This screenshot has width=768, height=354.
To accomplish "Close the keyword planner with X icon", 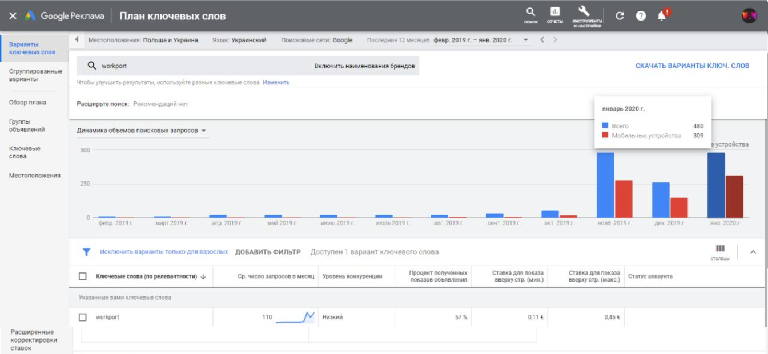I will point(13,16).
